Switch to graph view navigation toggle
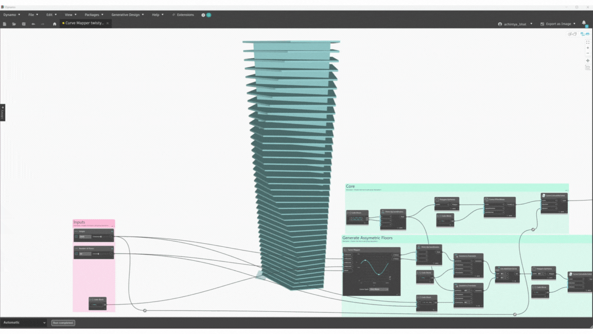593x334 pixels. coord(585,34)
